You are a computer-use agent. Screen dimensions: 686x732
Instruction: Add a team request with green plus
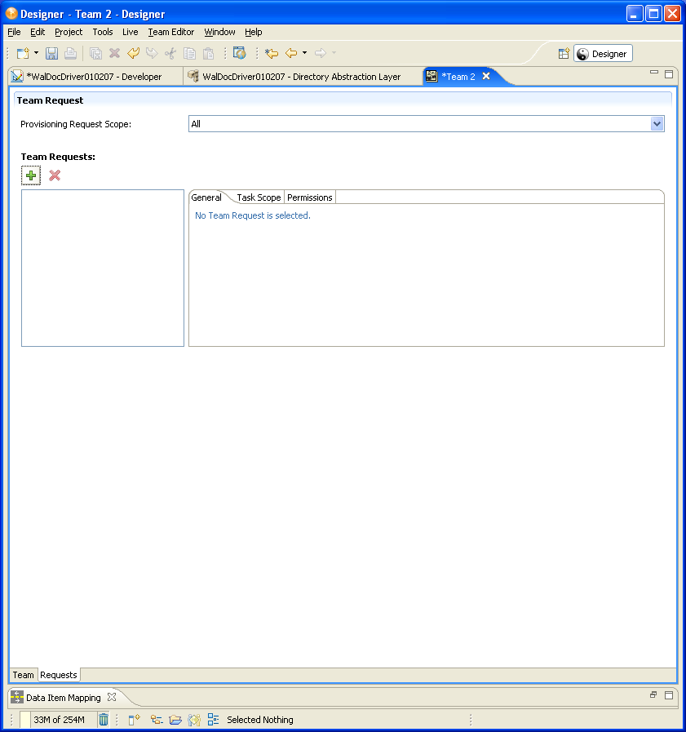tap(31, 175)
